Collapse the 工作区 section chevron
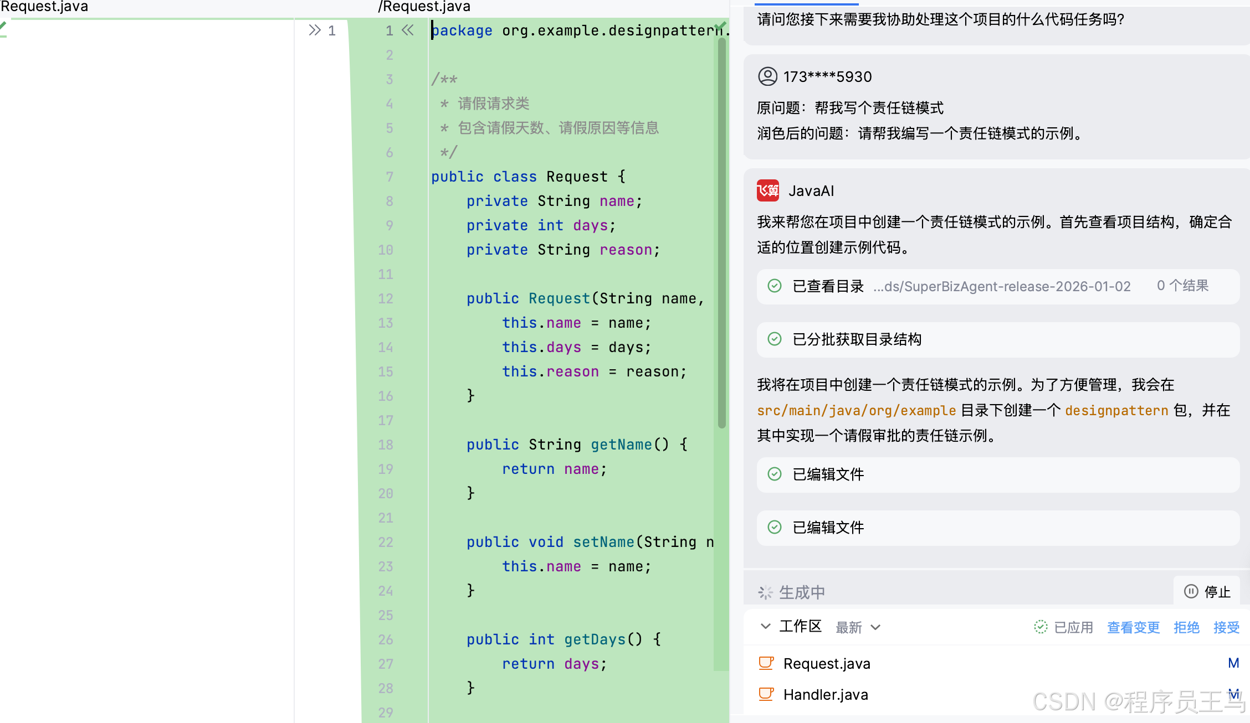Image resolution: width=1250 pixels, height=723 pixels. click(766, 627)
